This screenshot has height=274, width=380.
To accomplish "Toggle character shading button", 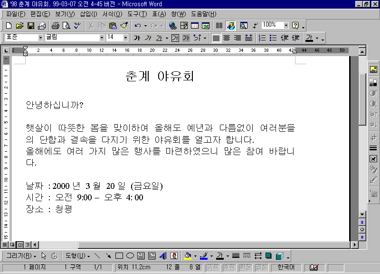I will [x=186, y=38].
